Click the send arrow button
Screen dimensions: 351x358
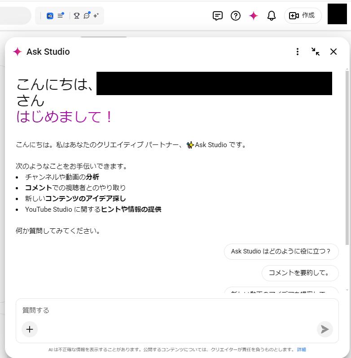pos(325,329)
